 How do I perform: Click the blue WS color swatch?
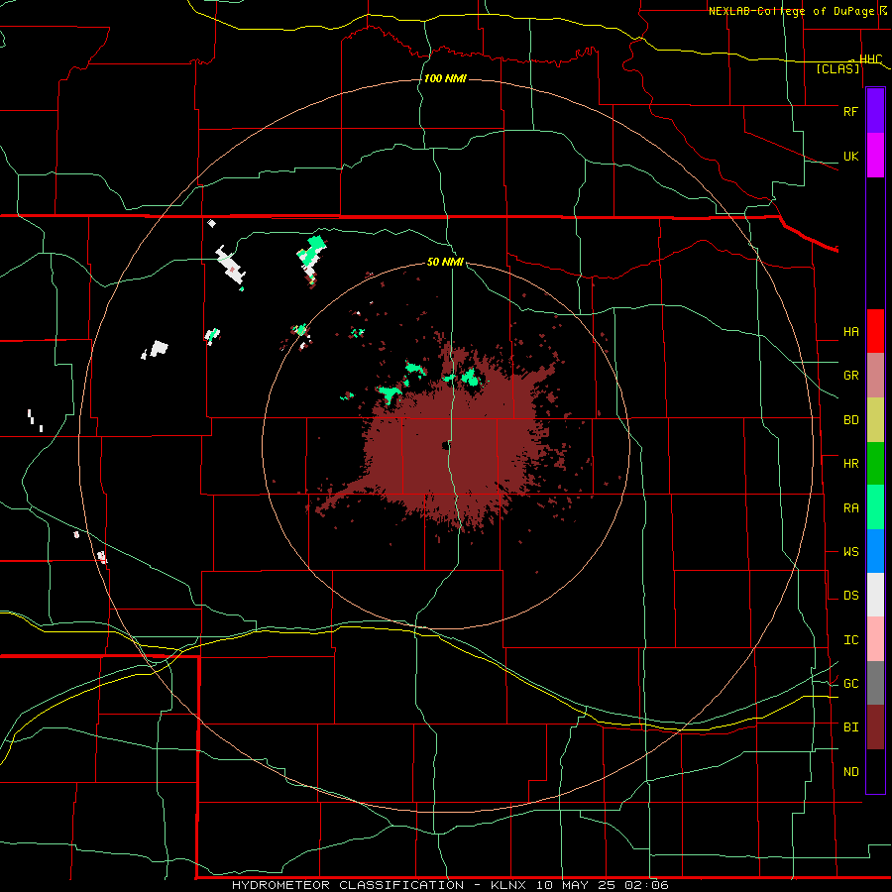875,551
